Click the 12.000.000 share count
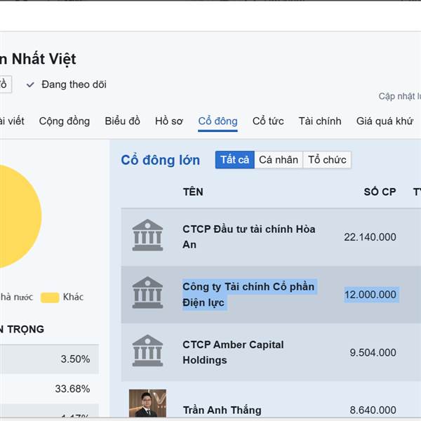This screenshot has height=421, width=421. [370, 295]
